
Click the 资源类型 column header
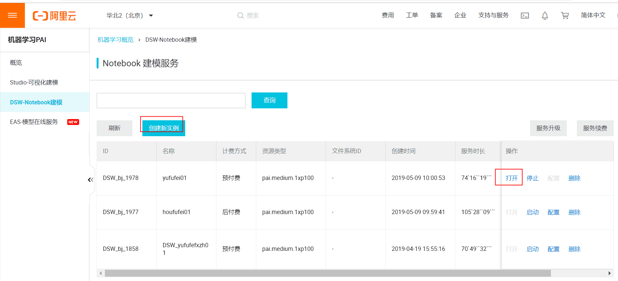274,151
